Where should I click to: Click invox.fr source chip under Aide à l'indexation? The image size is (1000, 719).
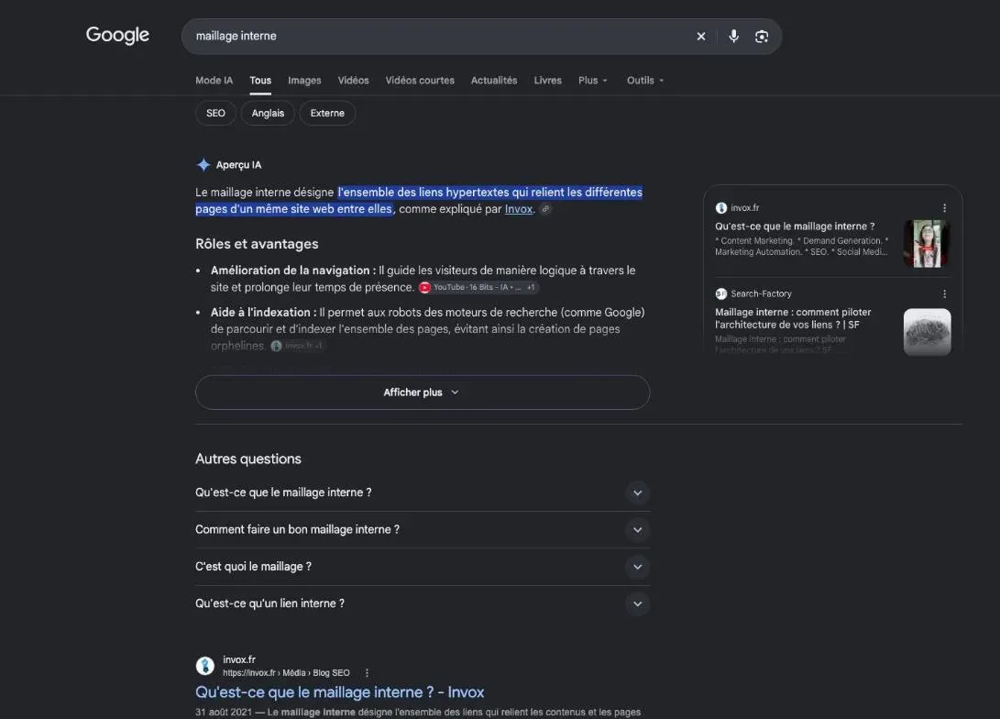pos(297,346)
